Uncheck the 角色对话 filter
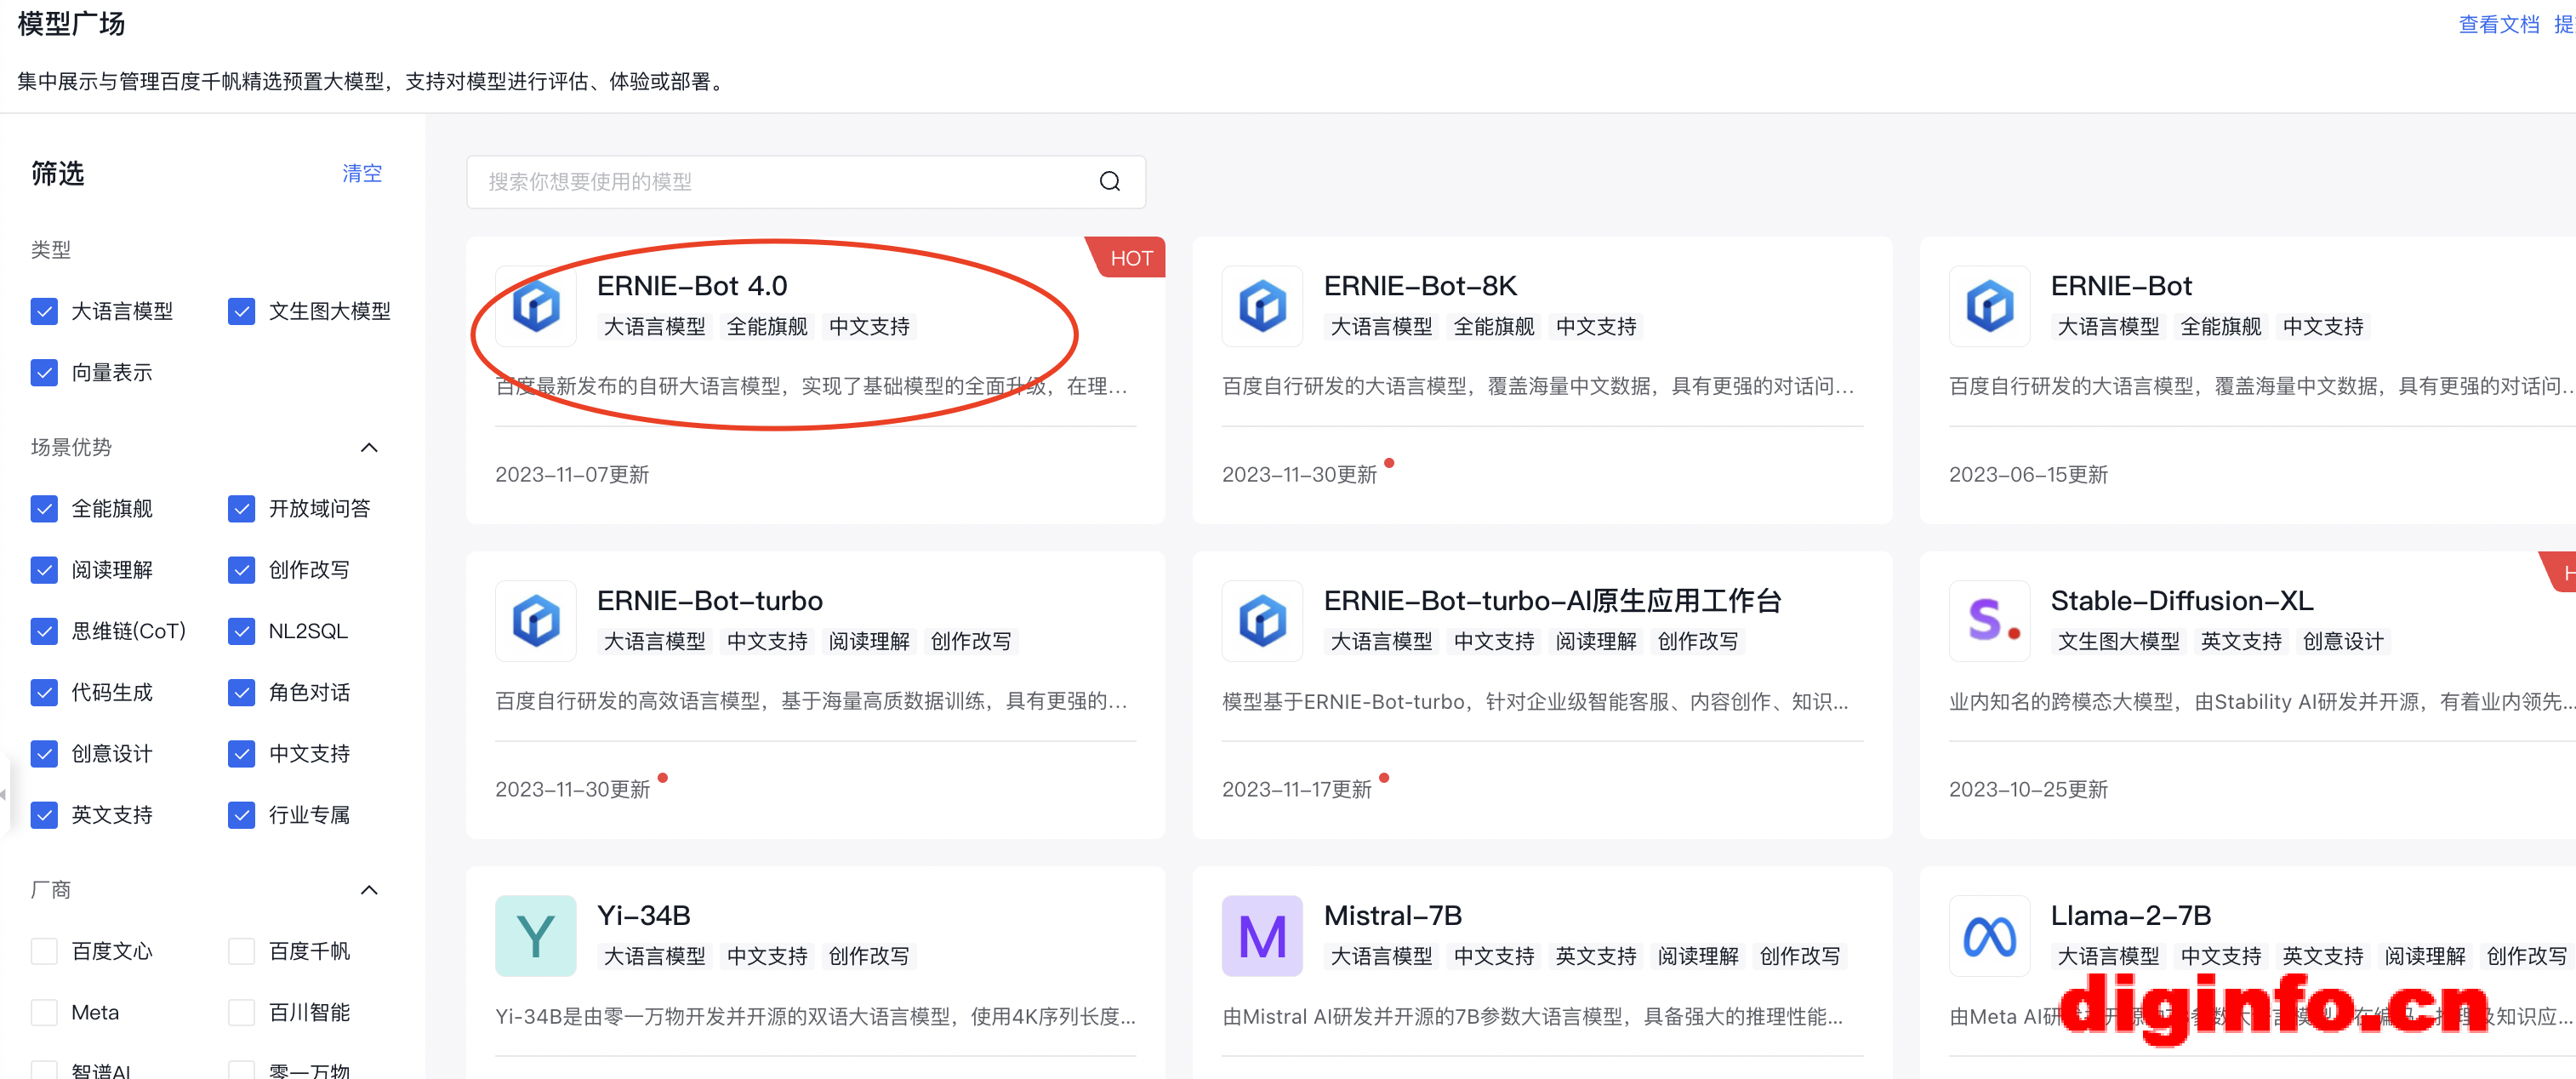This screenshot has height=1079, width=2576. click(x=241, y=692)
